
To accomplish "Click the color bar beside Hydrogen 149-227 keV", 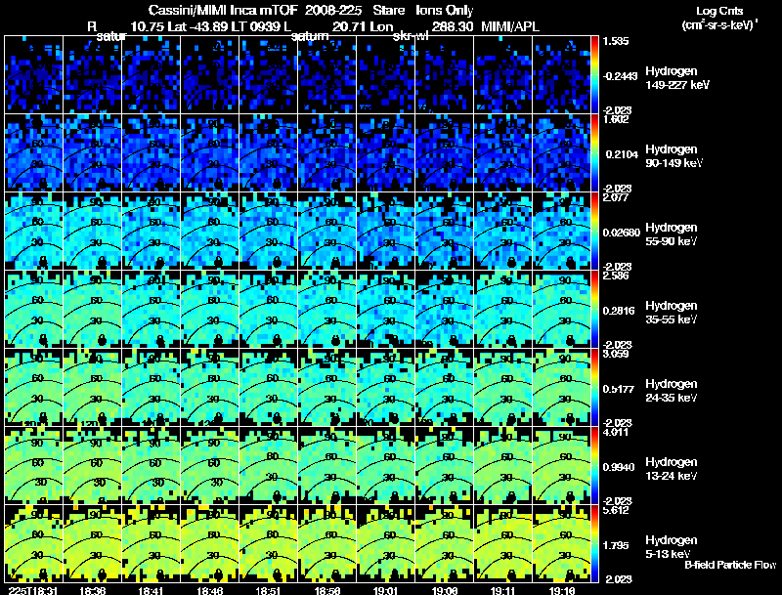I will point(594,75).
